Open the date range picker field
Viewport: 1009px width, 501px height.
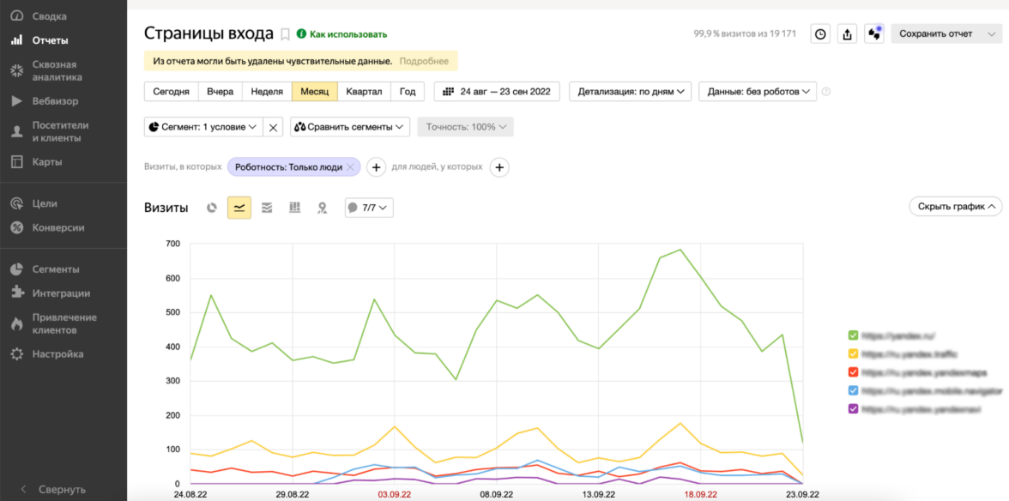click(x=498, y=91)
